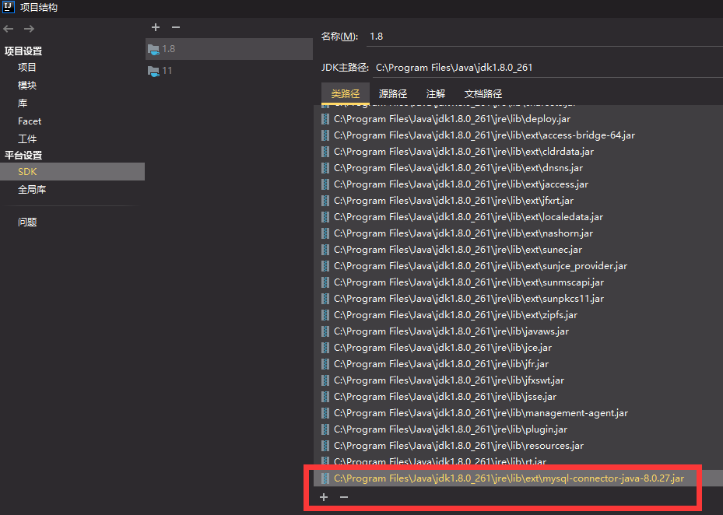Select SDK under platform settings

coord(72,171)
